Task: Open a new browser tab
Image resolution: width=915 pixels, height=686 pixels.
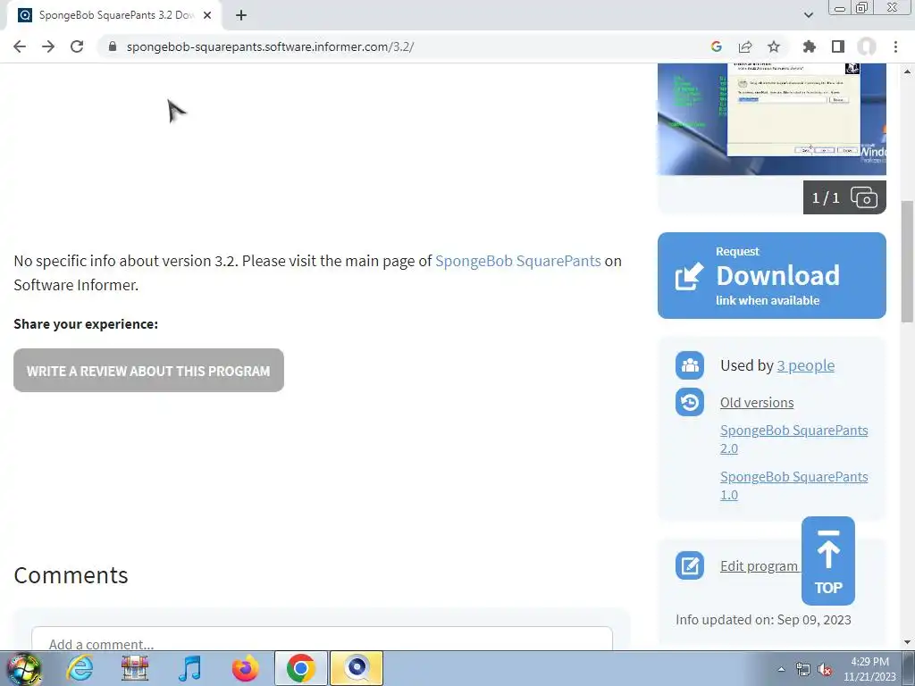Action: [x=241, y=16]
